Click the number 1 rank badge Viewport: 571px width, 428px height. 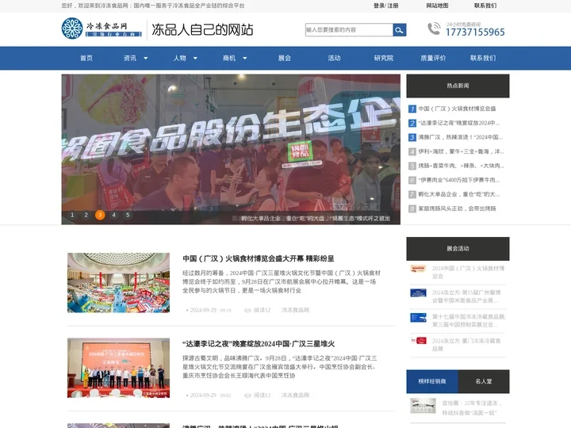tap(412, 109)
